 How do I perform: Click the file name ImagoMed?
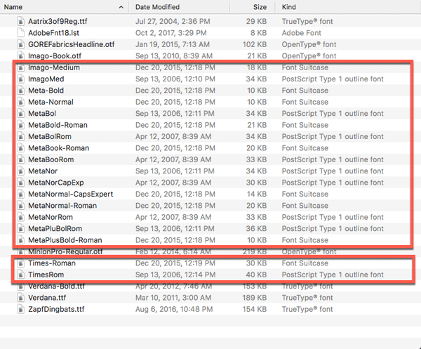[46, 79]
